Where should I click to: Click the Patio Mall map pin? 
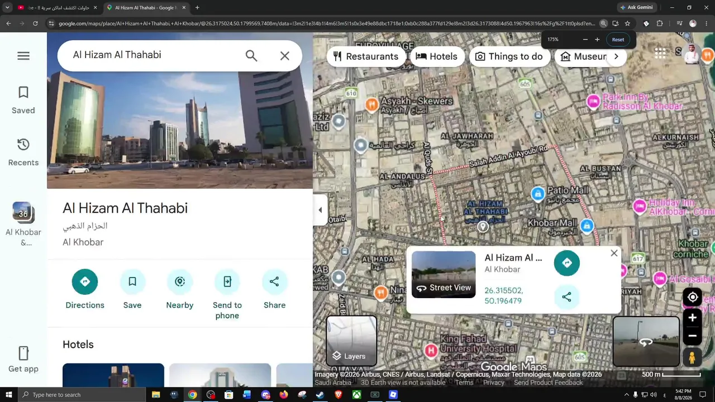tap(538, 194)
